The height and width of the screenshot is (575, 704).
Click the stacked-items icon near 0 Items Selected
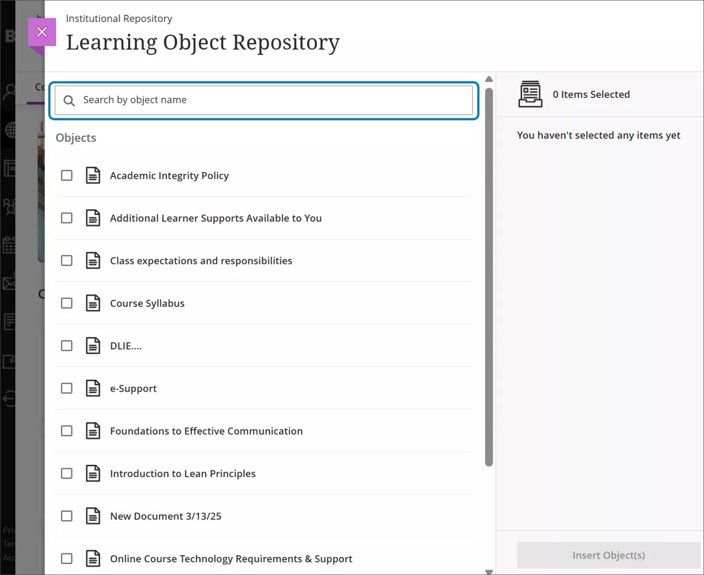530,94
